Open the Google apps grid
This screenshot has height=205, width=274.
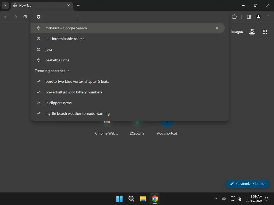coord(265,32)
